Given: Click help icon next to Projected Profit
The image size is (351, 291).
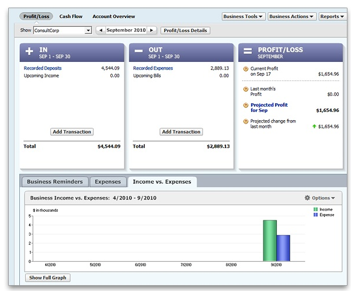Looking at the screenshot, I should (x=246, y=105).
